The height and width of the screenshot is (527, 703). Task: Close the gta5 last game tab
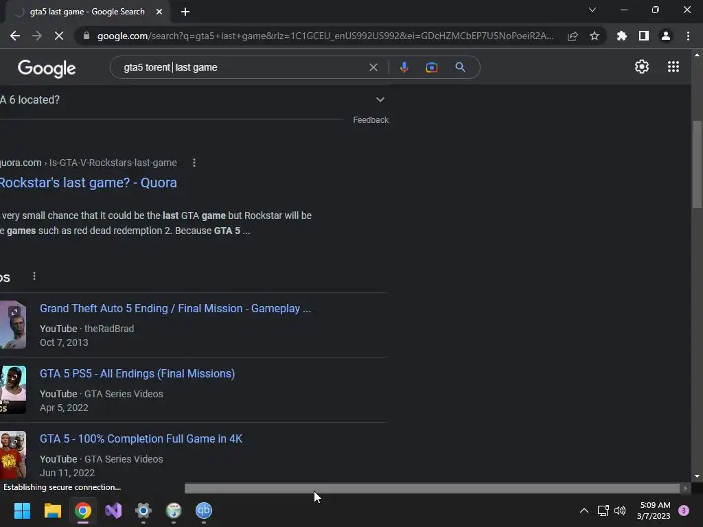point(159,12)
